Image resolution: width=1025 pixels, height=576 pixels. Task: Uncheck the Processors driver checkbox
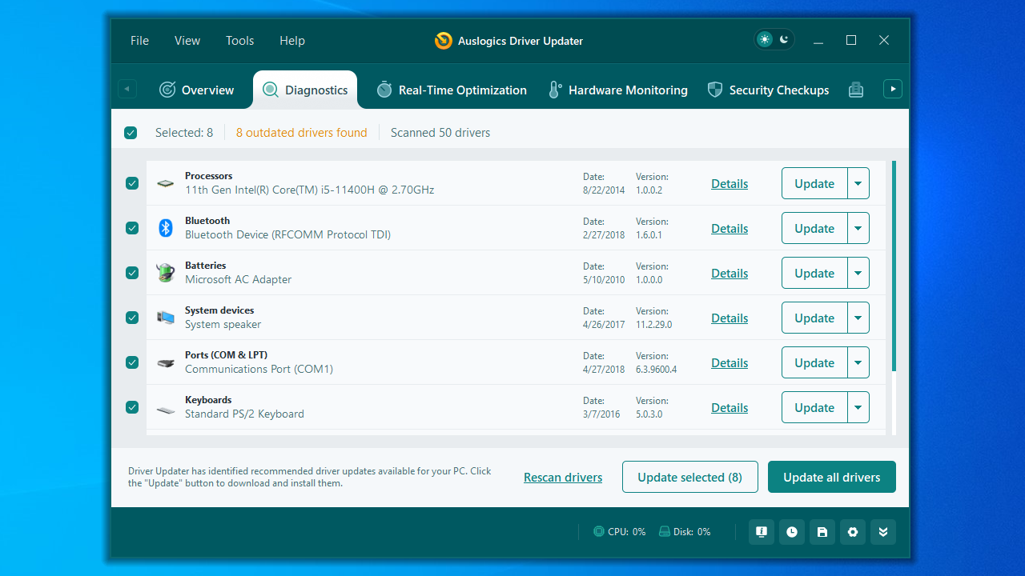pyautogui.click(x=132, y=183)
